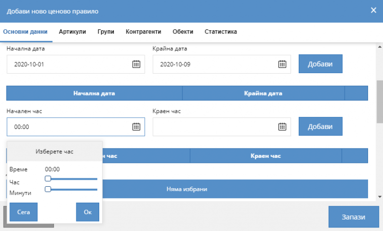This screenshot has height=231, width=383.
Task: Go to the Контрагенти tab
Action: pyautogui.click(x=143, y=31)
